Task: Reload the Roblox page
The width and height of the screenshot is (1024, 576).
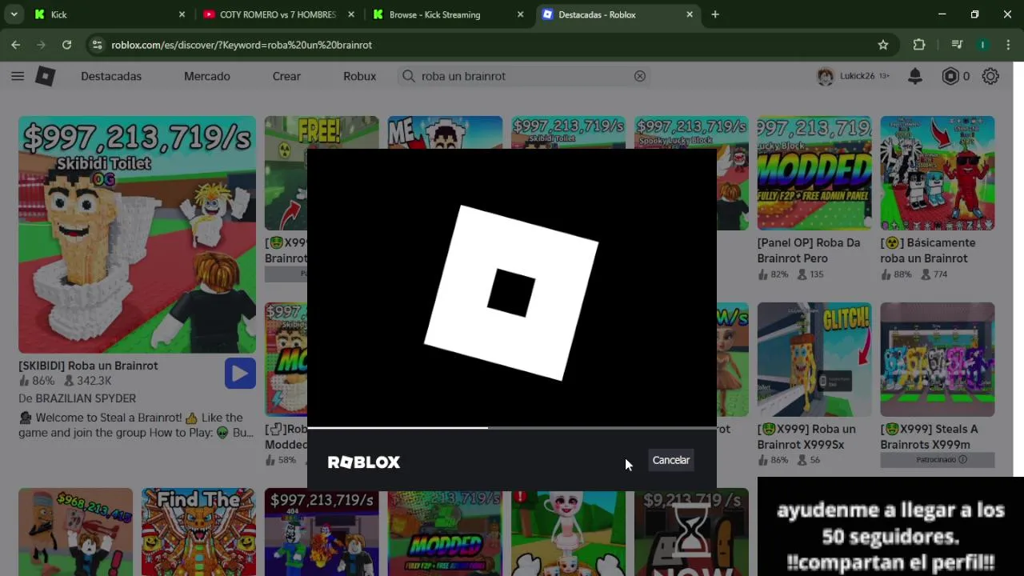Action: tap(67, 45)
